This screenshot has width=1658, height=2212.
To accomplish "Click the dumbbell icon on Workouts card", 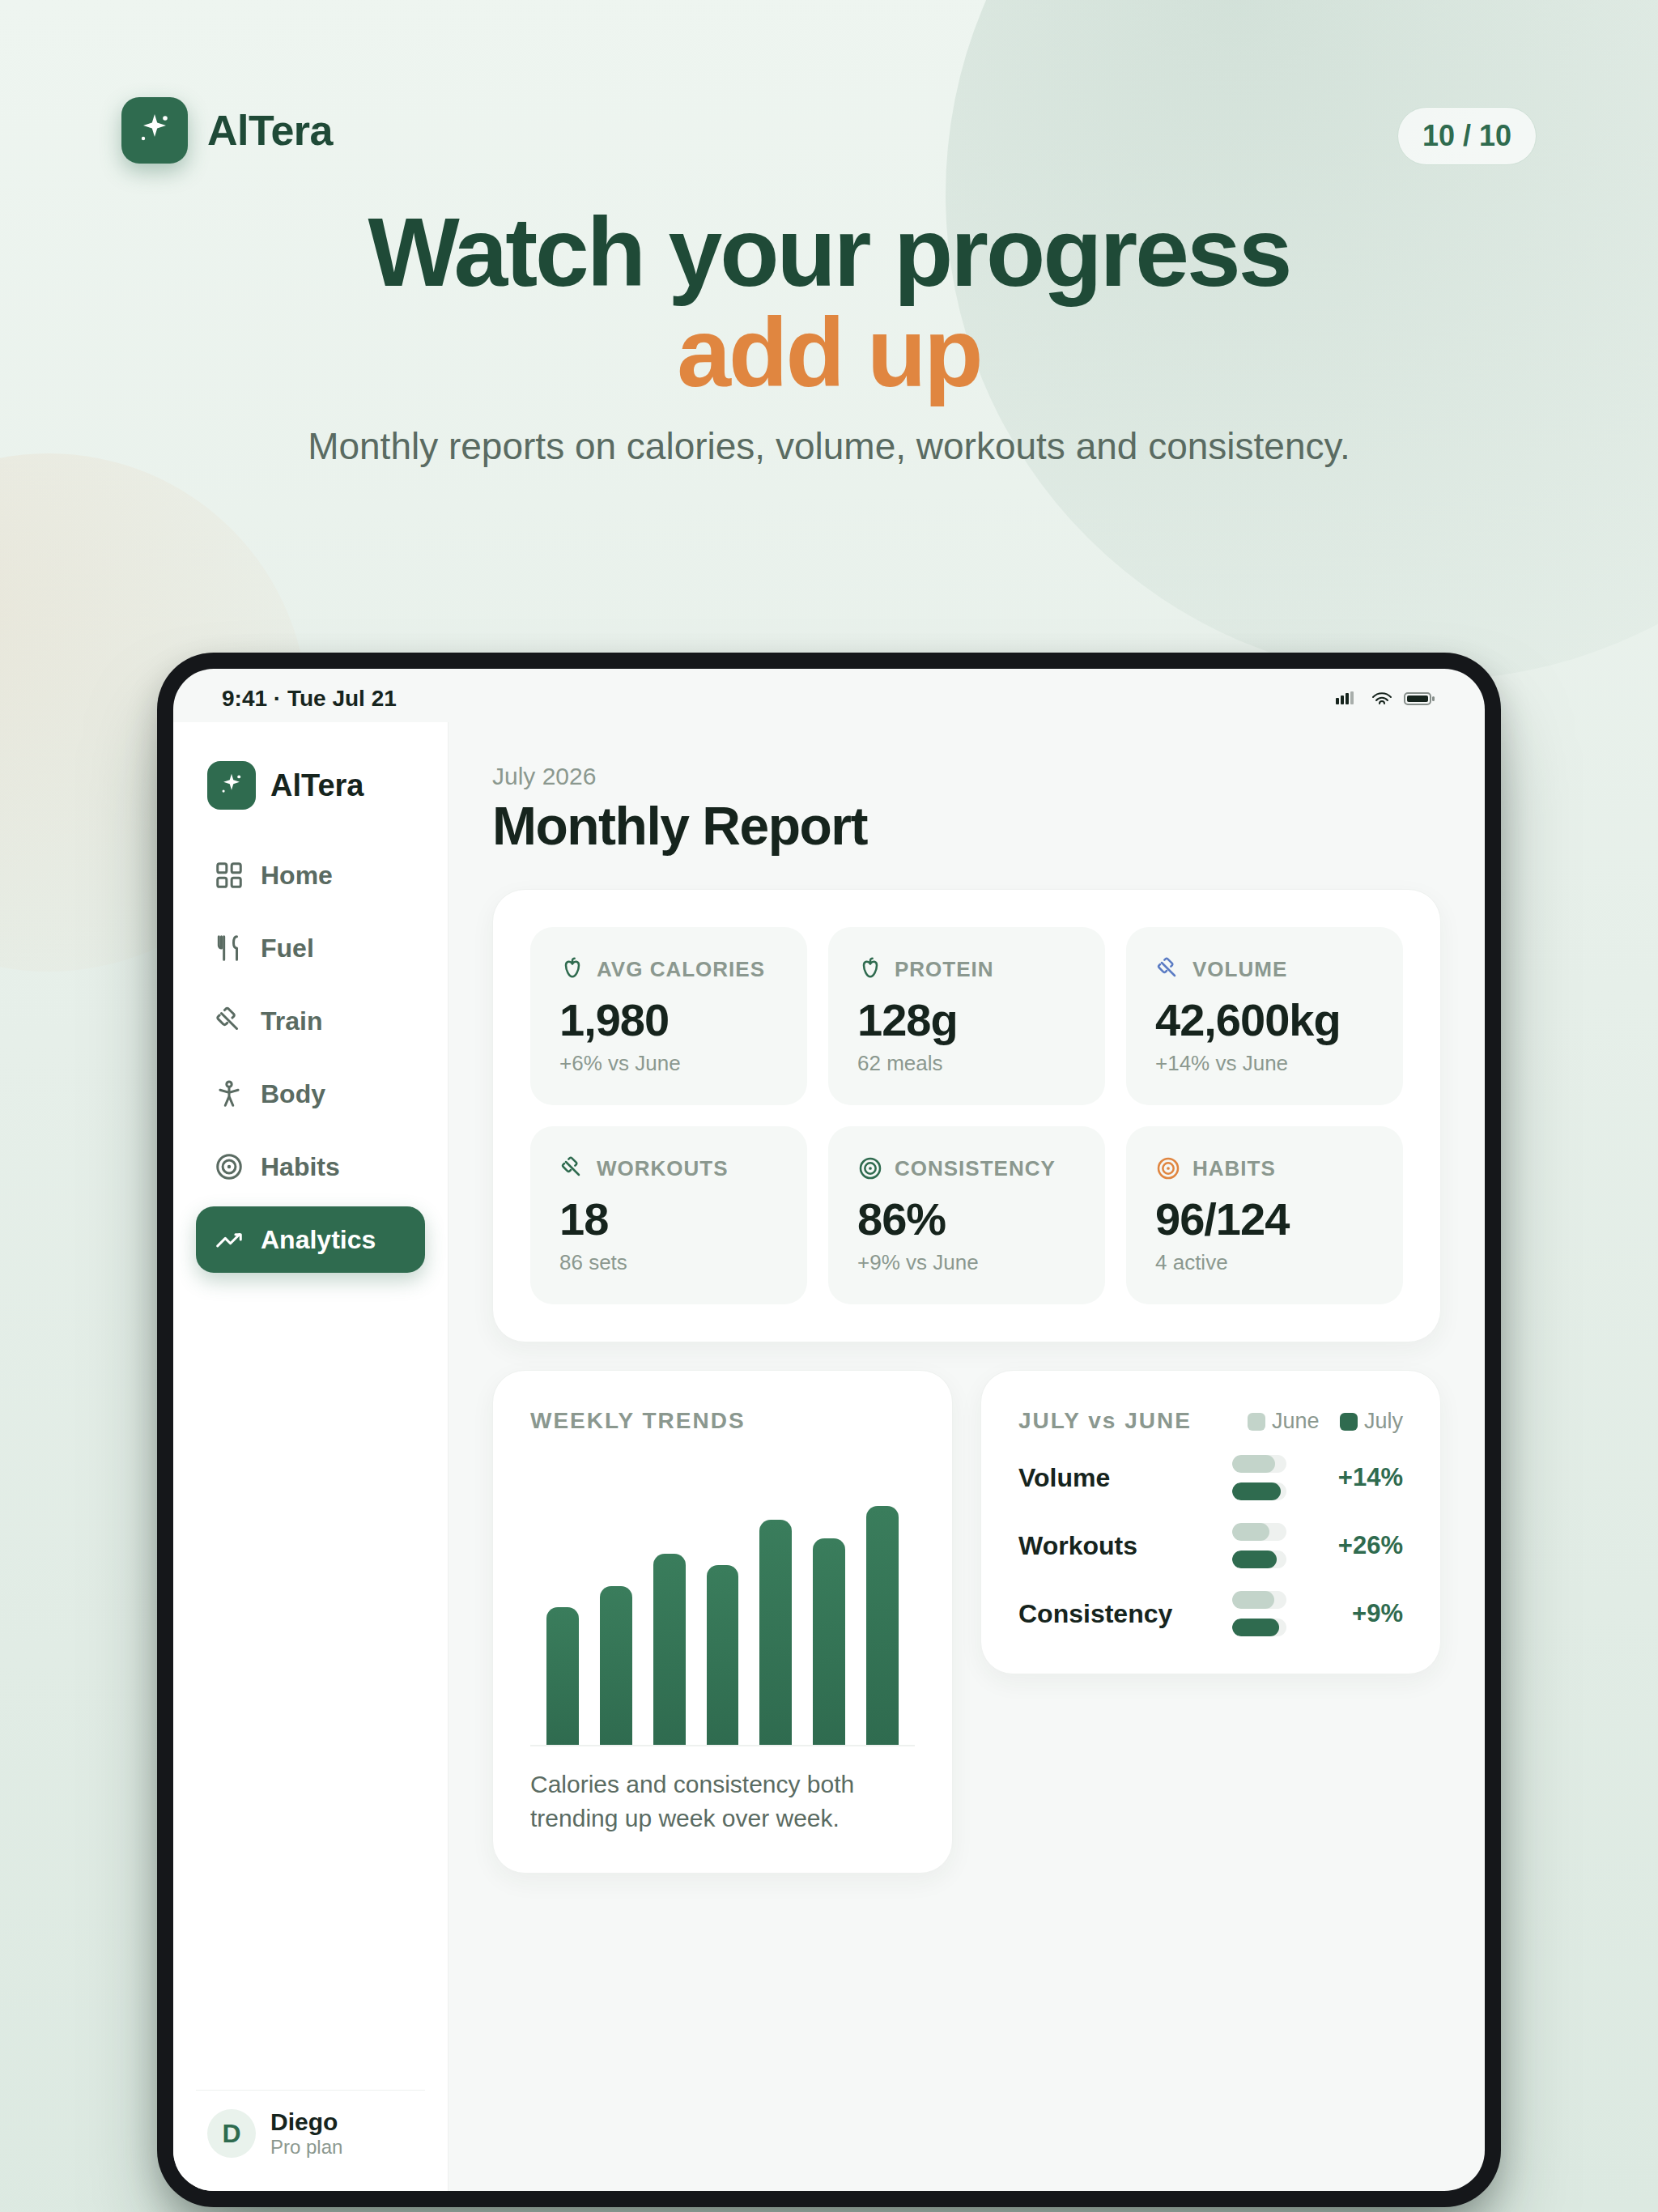I will (x=572, y=1167).
